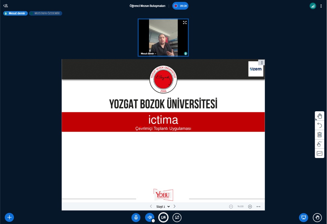The height and width of the screenshot is (224, 327).
Task: Open the blue plus actions button
Action: pyautogui.click(x=9, y=217)
